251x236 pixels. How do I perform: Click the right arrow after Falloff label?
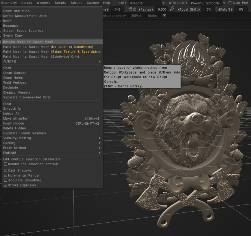[x=232, y=9]
